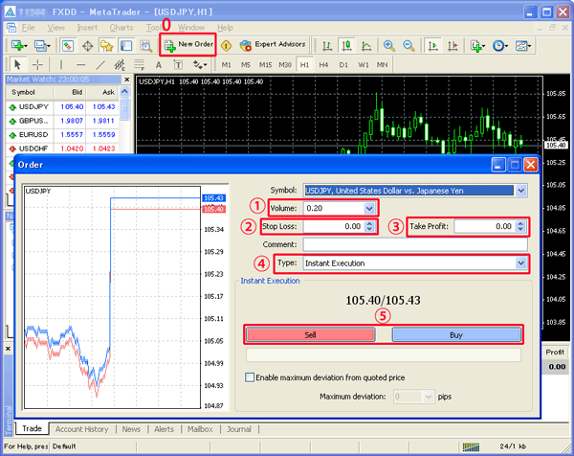Select the crosshair tool
The height and width of the screenshot is (456, 574).
37,65
